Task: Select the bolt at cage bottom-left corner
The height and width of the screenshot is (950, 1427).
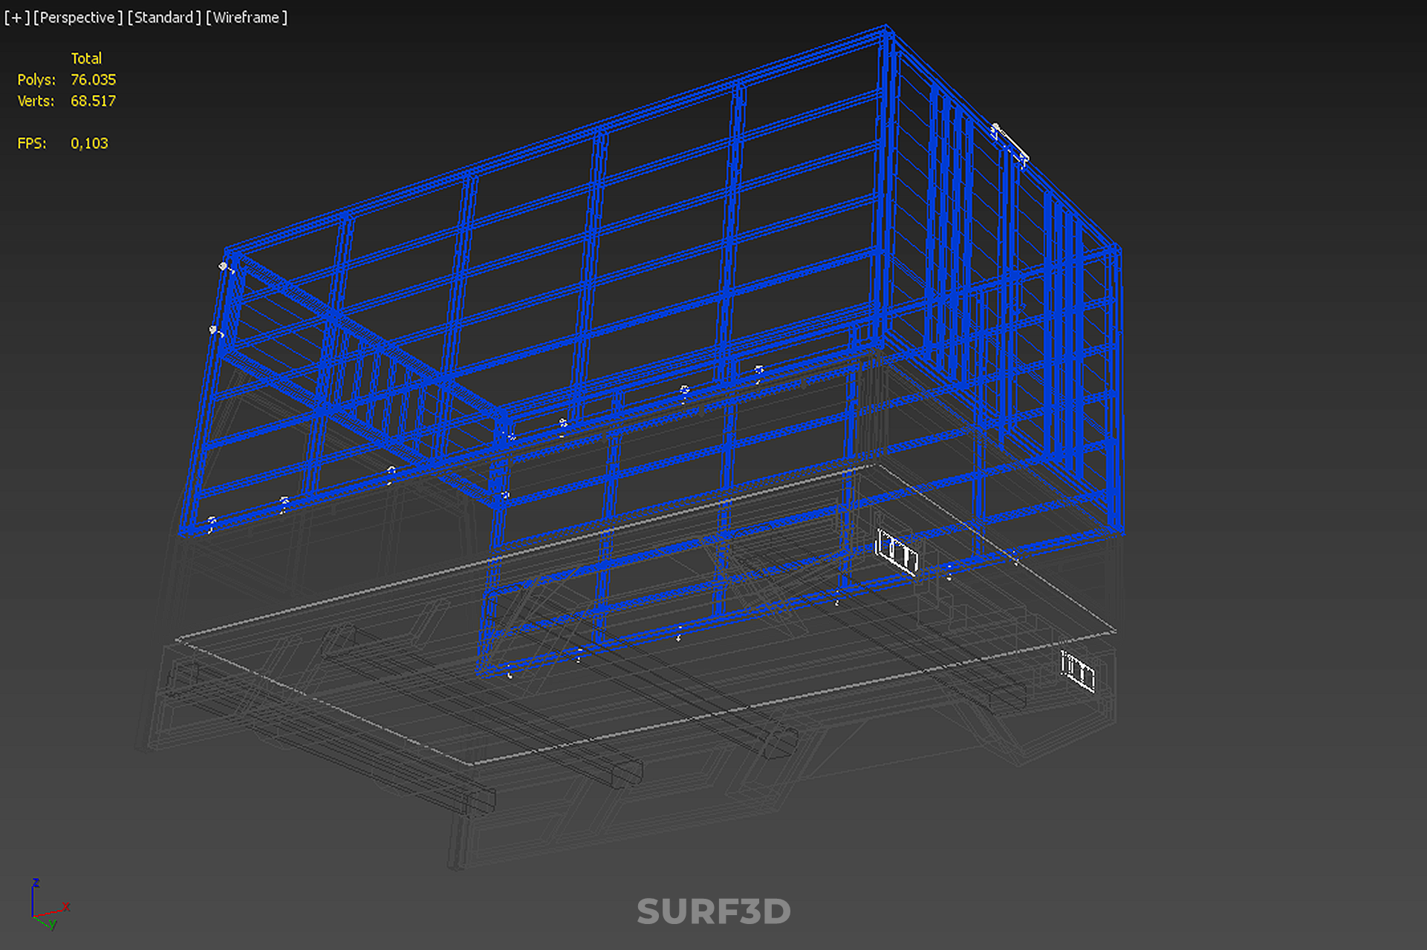Action: [212, 523]
